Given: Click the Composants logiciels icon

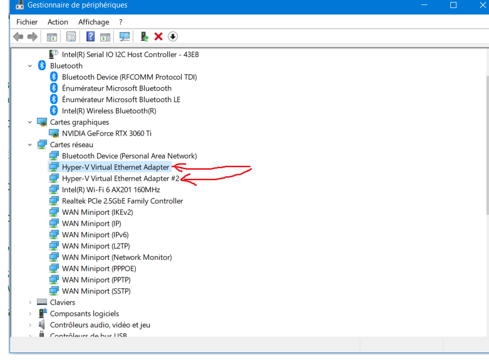Looking at the screenshot, I should pos(43,313).
